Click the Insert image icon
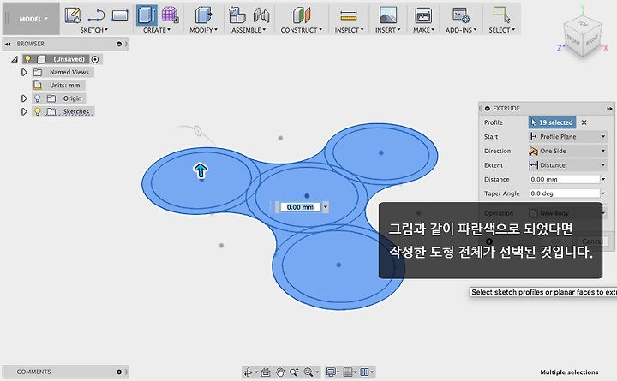This screenshot has height=381, width=617. [x=388, y=15]
